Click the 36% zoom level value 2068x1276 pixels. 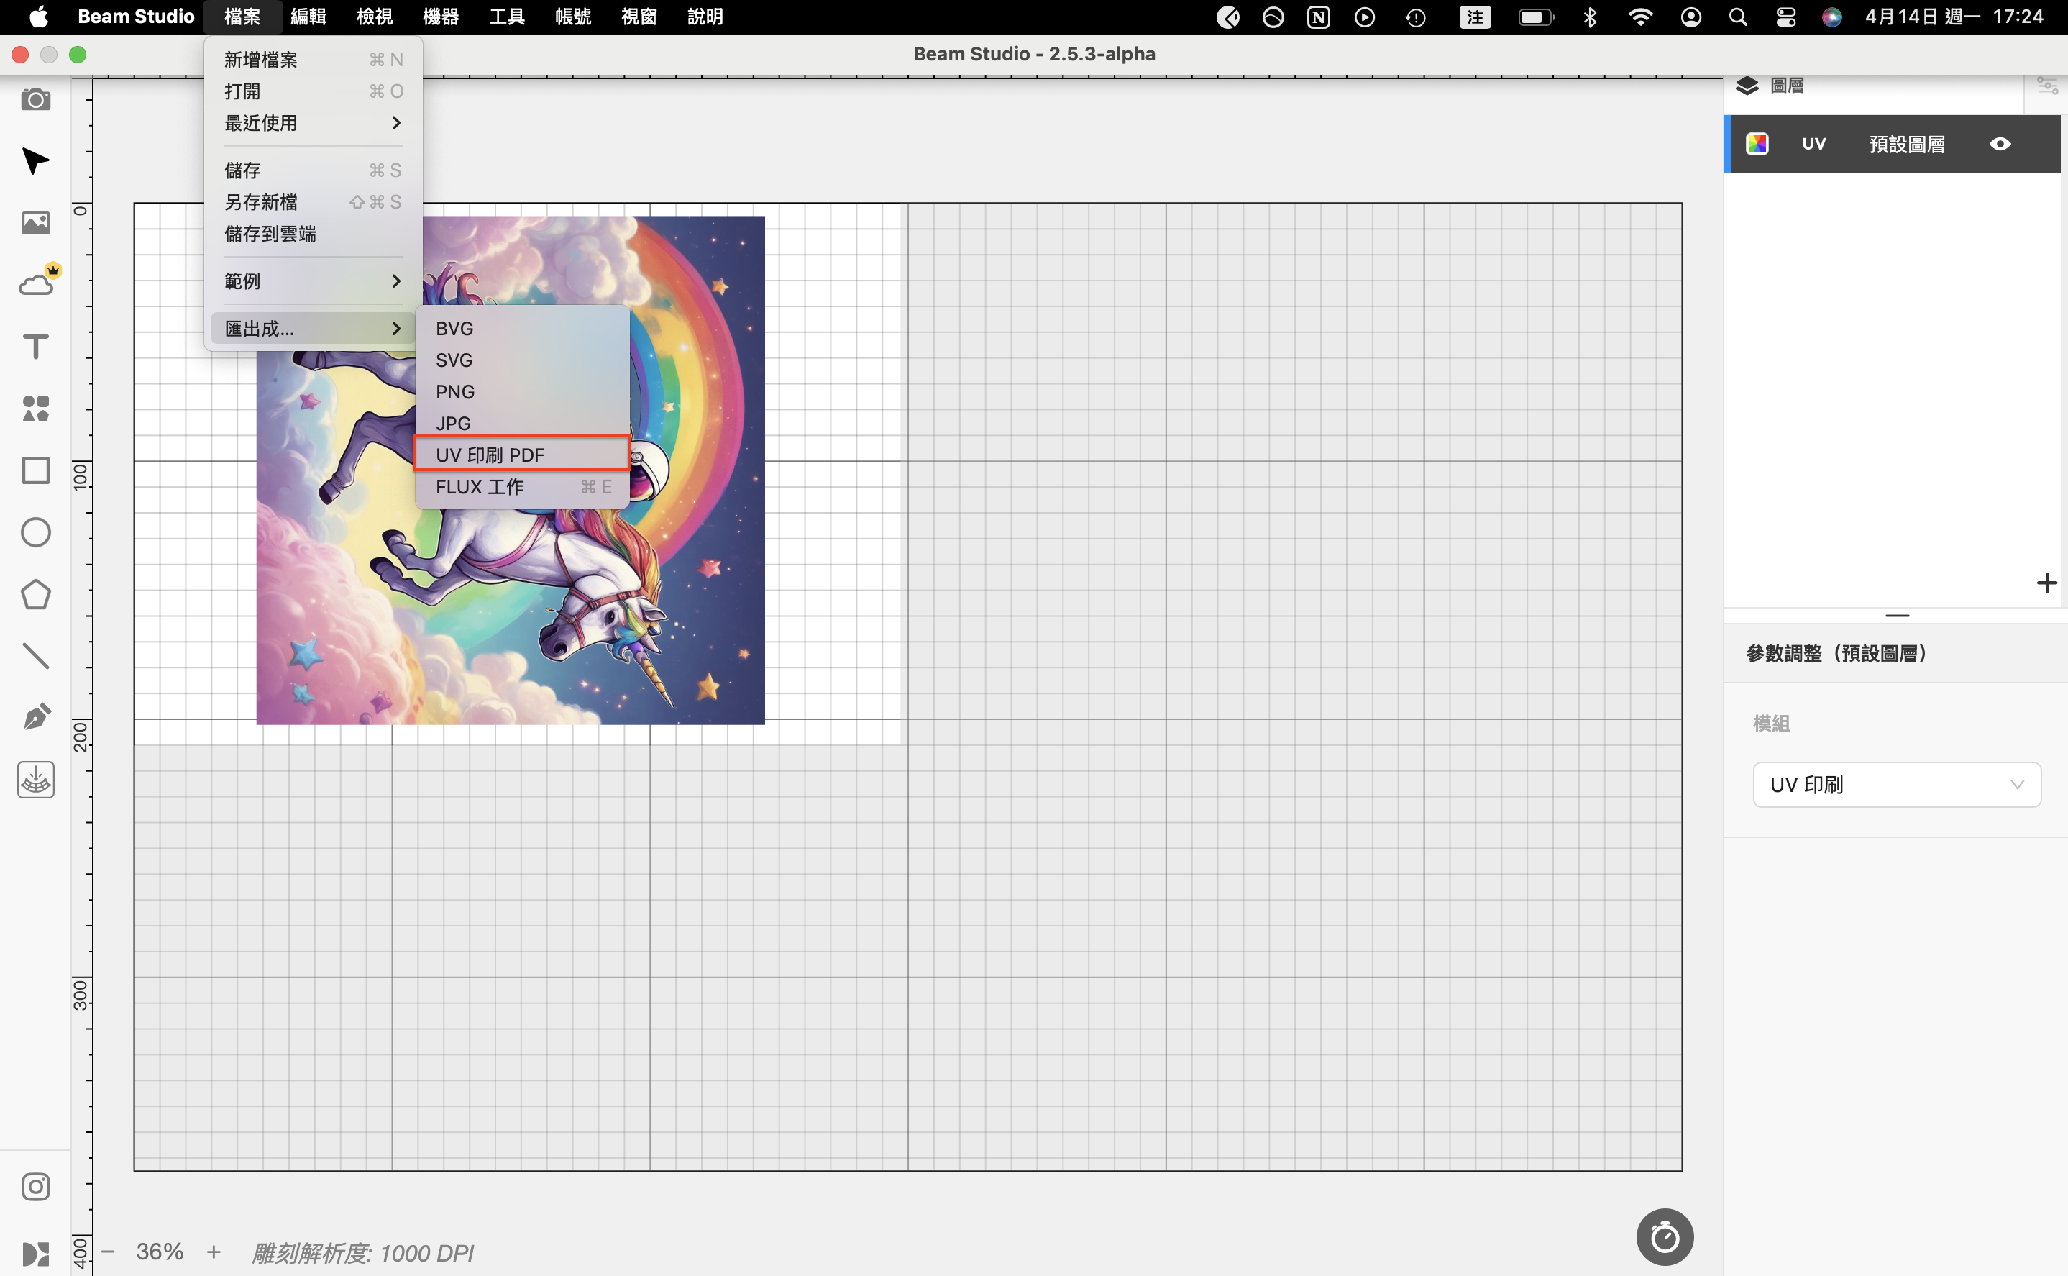(x=160, y=1252)
